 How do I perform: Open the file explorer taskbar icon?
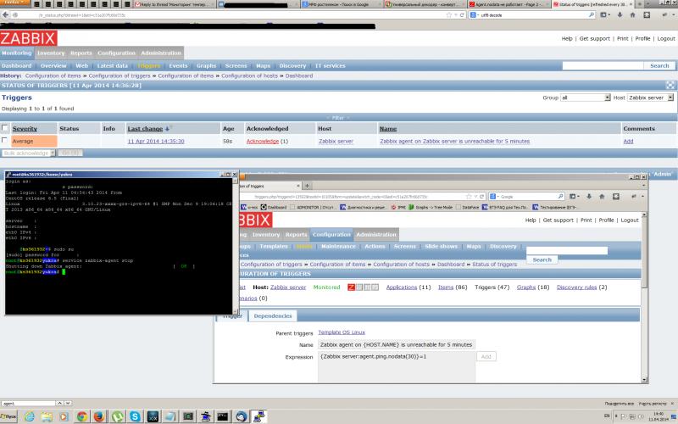[47, 416]
